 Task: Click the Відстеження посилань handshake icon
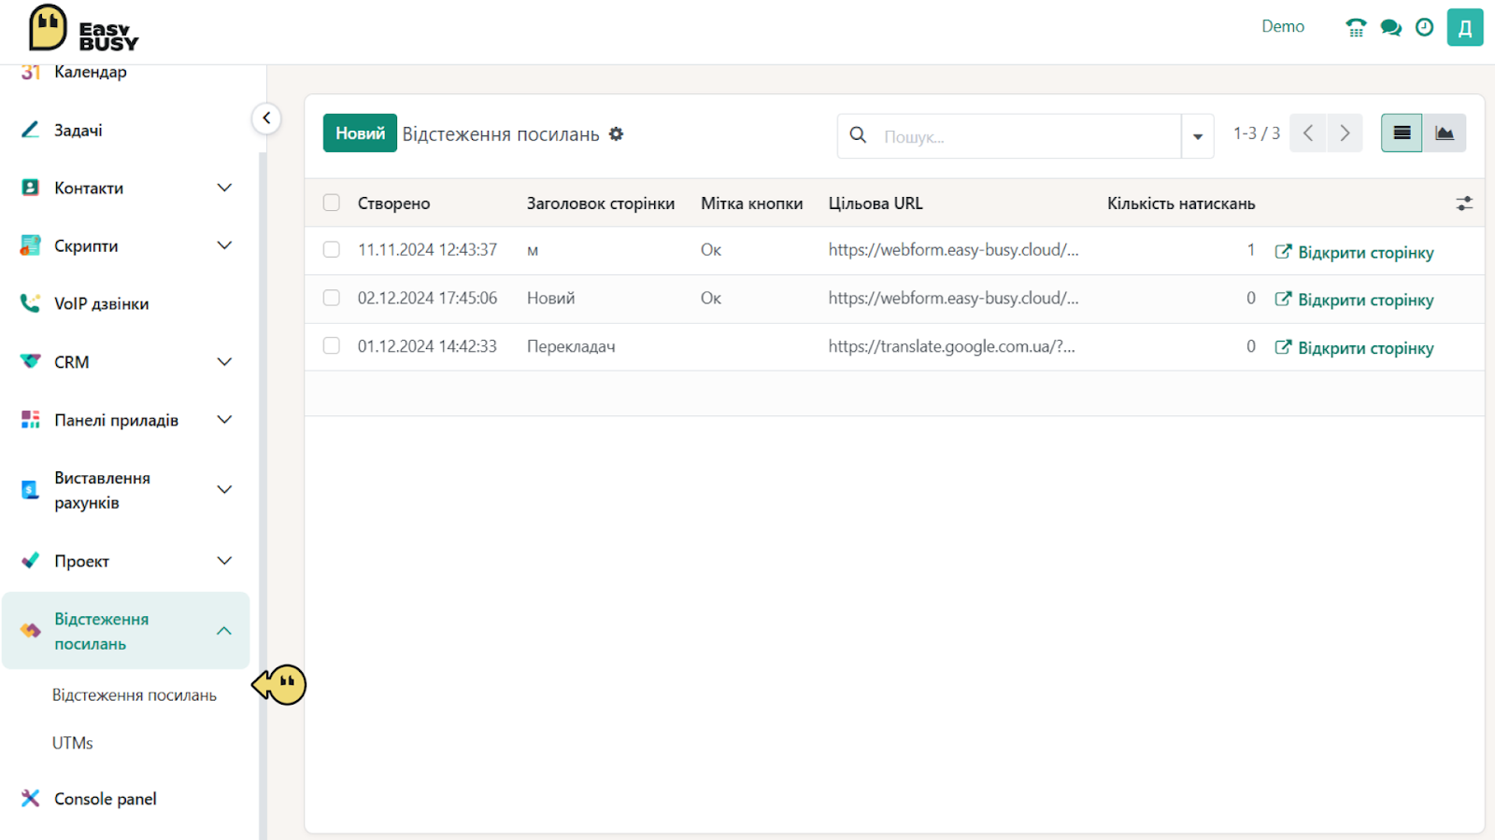pyautogui.click(x=31, y=631)
